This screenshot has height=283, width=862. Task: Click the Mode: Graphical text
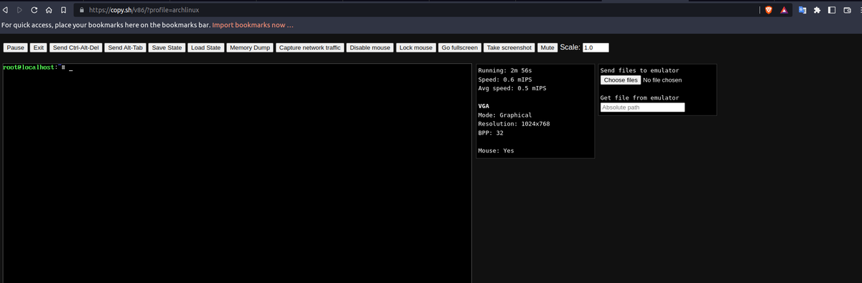pos(504,115)
